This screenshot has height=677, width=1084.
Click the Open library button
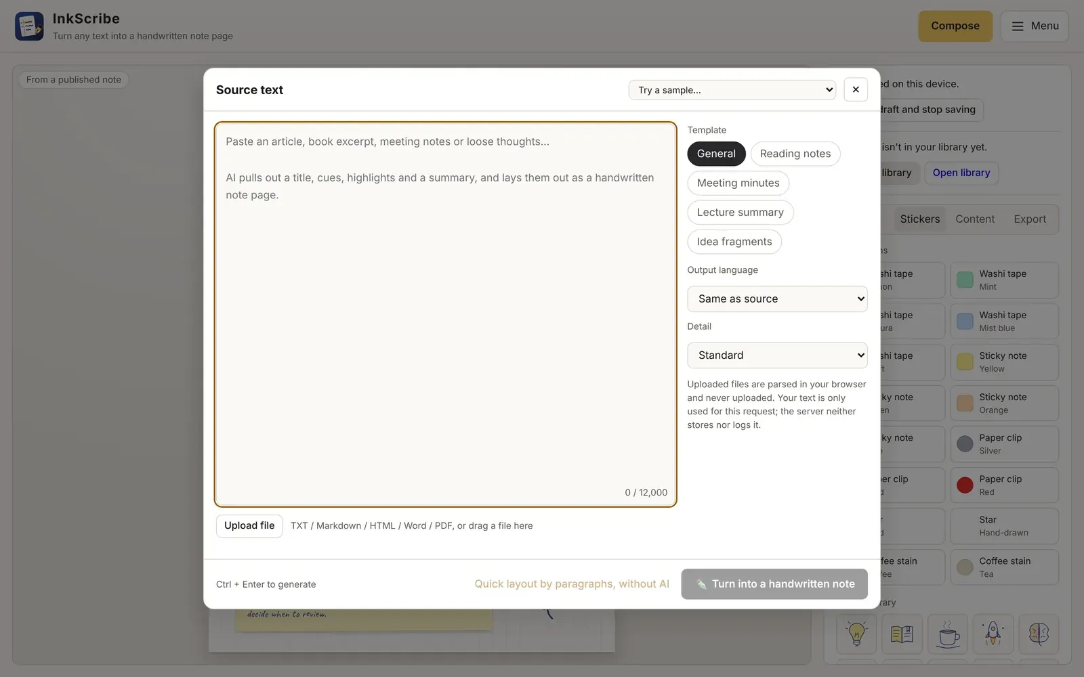coord(961,173)
